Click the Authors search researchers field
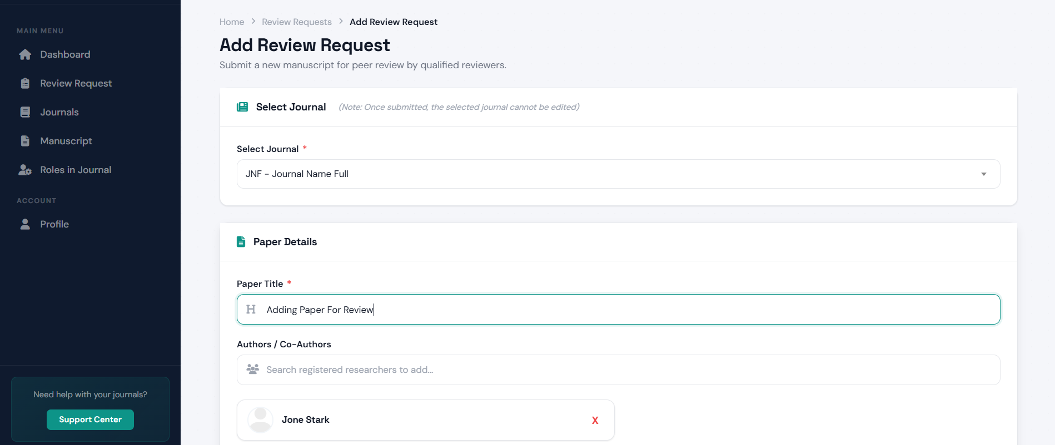Viewport: 1055px width, 445px height. point(618,370)
